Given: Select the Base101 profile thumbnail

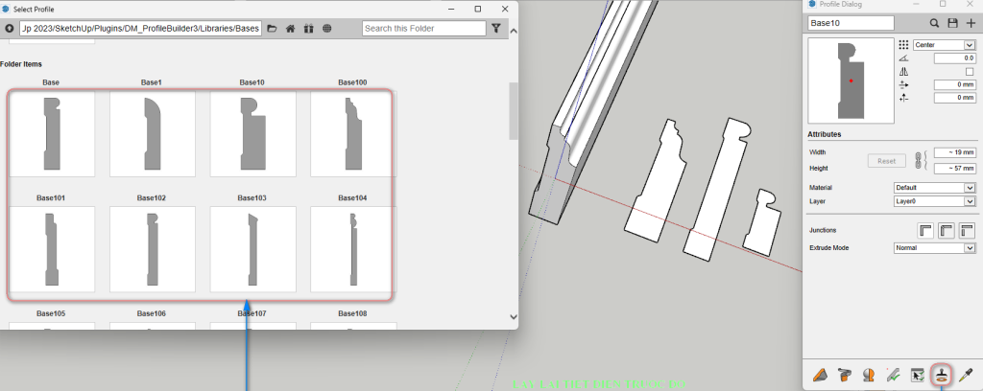Looking at the screenshot, I should pyautogui.click(x=52, y=249).
